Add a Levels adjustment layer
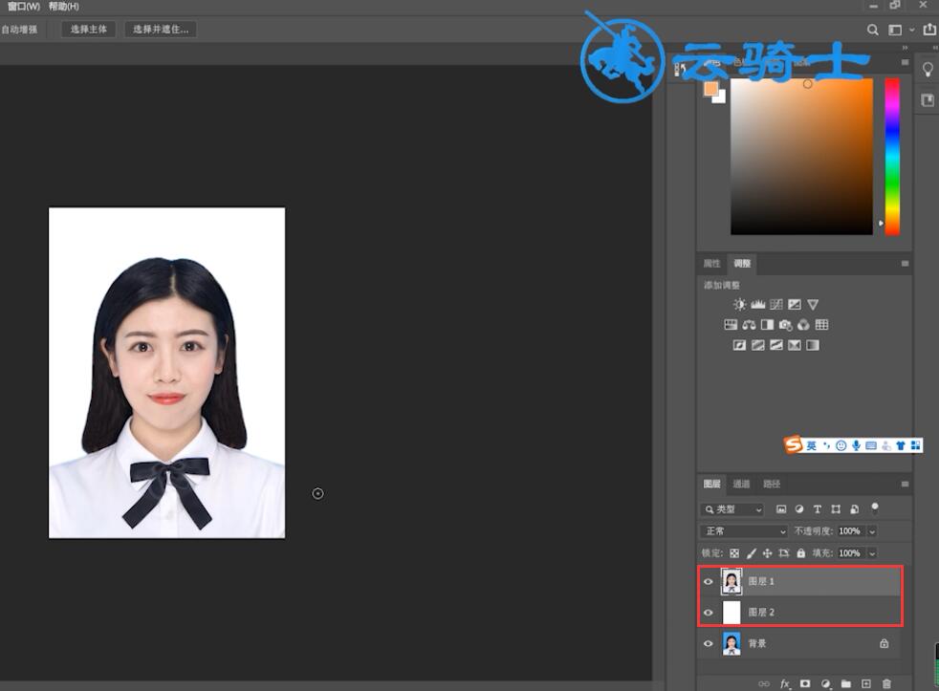The width and height of the screenshot is (939, 691). click(x=758, y=305)
